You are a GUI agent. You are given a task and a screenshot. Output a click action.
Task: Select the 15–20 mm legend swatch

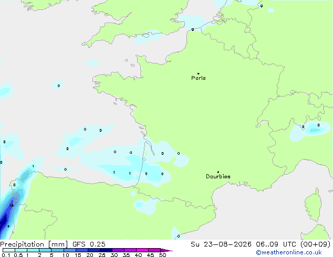tap(81, 250)
